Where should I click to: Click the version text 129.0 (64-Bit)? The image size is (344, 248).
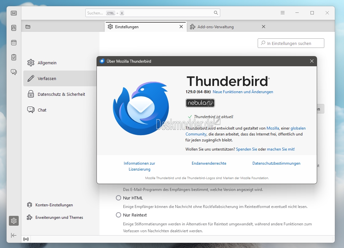click(198, 92)
